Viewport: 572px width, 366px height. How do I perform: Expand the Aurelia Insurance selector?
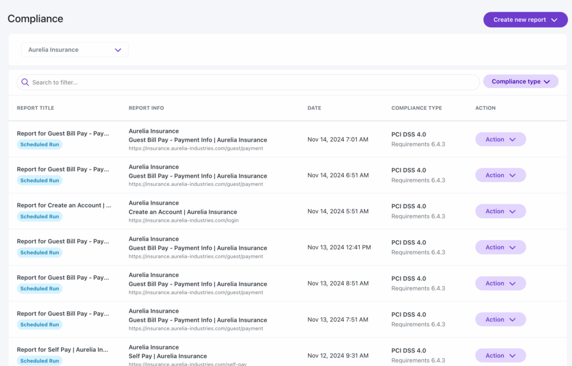(75, 50)
